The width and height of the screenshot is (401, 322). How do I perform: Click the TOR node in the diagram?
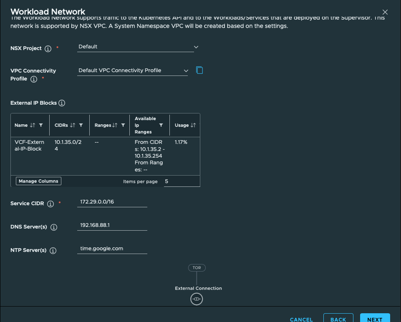(197, 267)
